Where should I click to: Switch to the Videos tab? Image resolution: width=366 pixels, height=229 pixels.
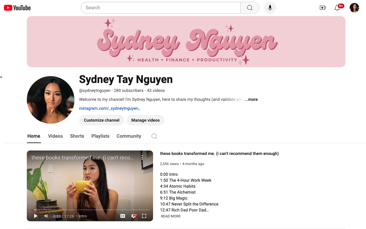(55, 136)
